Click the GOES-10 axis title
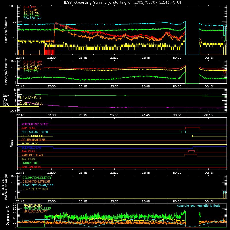 point(5,100)
